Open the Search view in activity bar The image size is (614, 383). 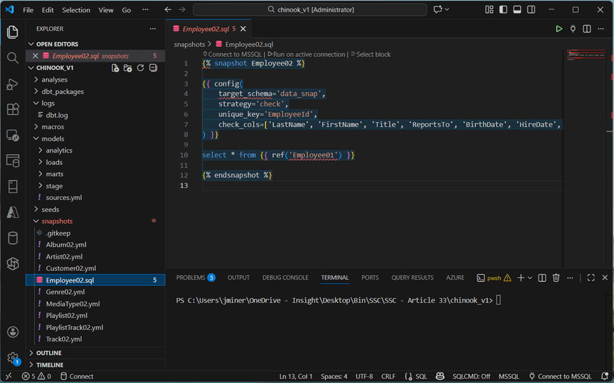coord(12,58)
